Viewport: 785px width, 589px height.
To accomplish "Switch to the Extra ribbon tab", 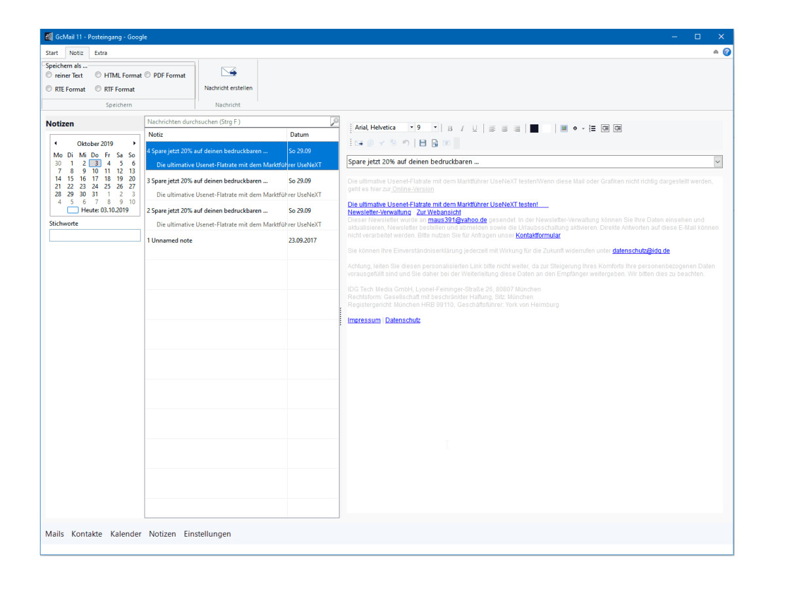I will click(x=101, y=53).
